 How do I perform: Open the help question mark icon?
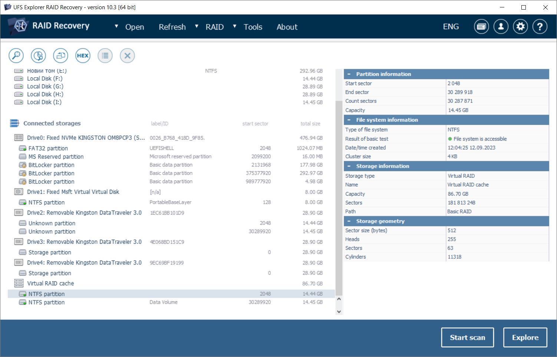click(540, 27)
